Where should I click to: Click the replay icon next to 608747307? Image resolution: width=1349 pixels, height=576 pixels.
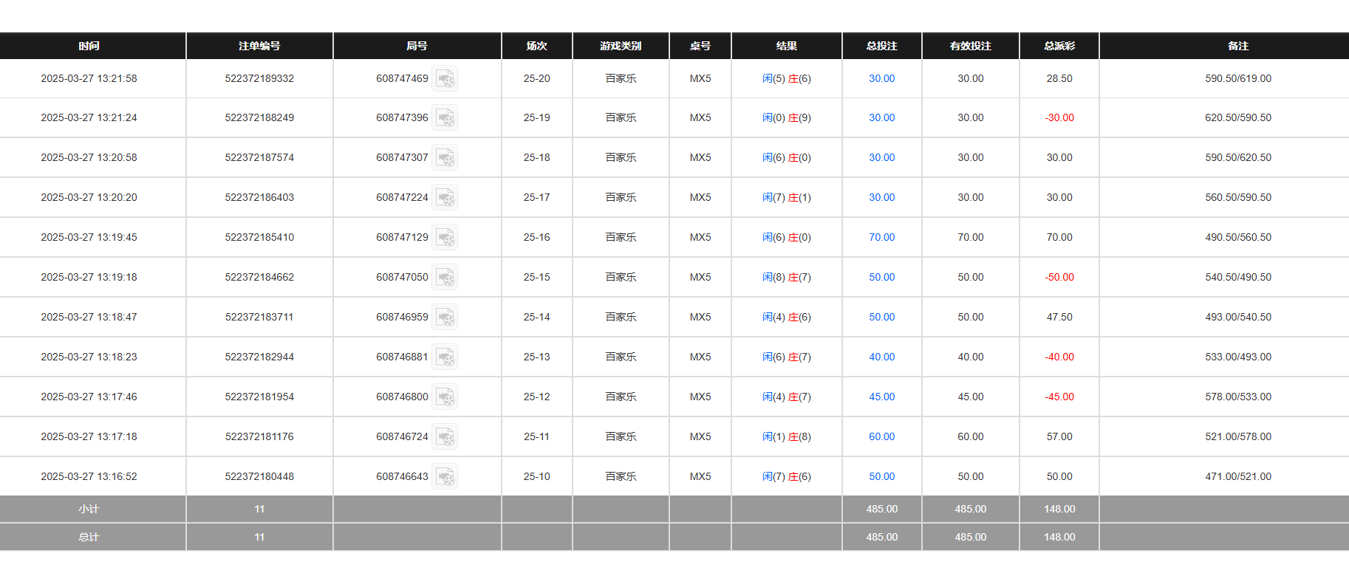point(445,158)
